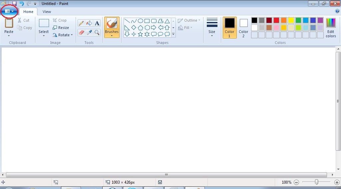Screen dimensions: 341x189
Task: Click the horizontal scrollbar right arrow
Action: [332, 175]
